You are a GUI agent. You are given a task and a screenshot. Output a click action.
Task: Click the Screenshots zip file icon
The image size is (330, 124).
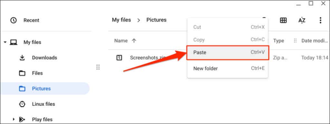coord(119,58)
